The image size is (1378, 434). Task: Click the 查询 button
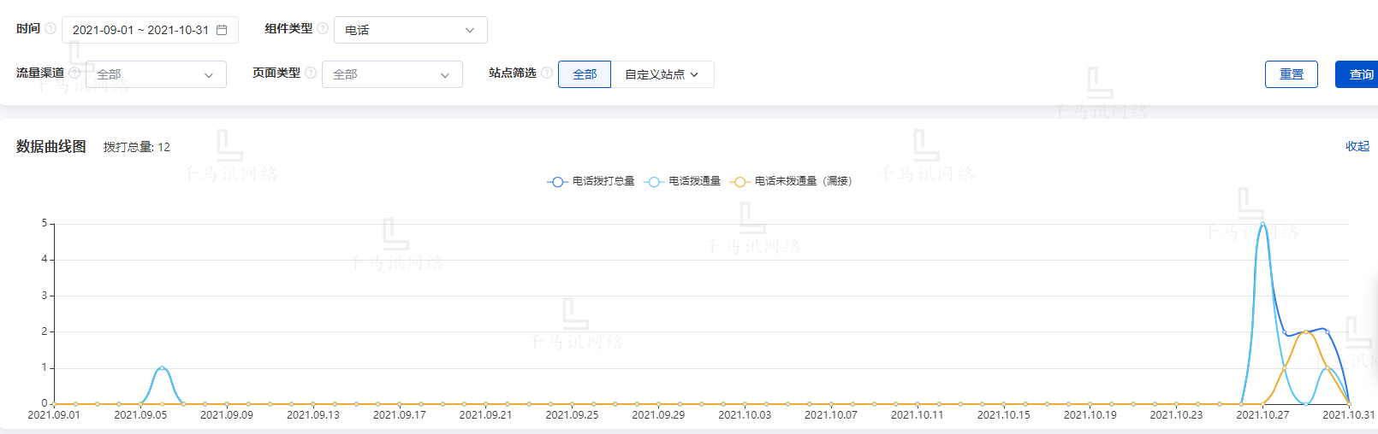tap(1360, 74)
